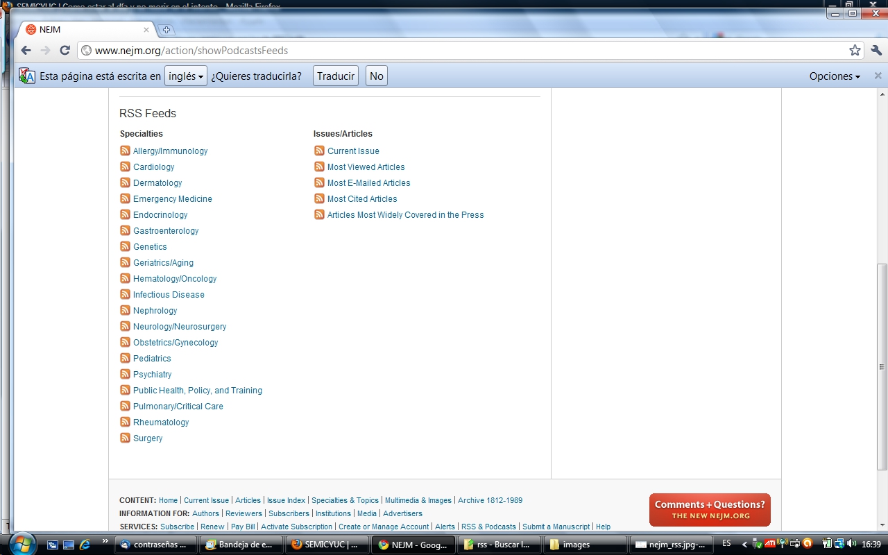
Task: Click the volume icon in system tray
Action: (x=851, y=544)
